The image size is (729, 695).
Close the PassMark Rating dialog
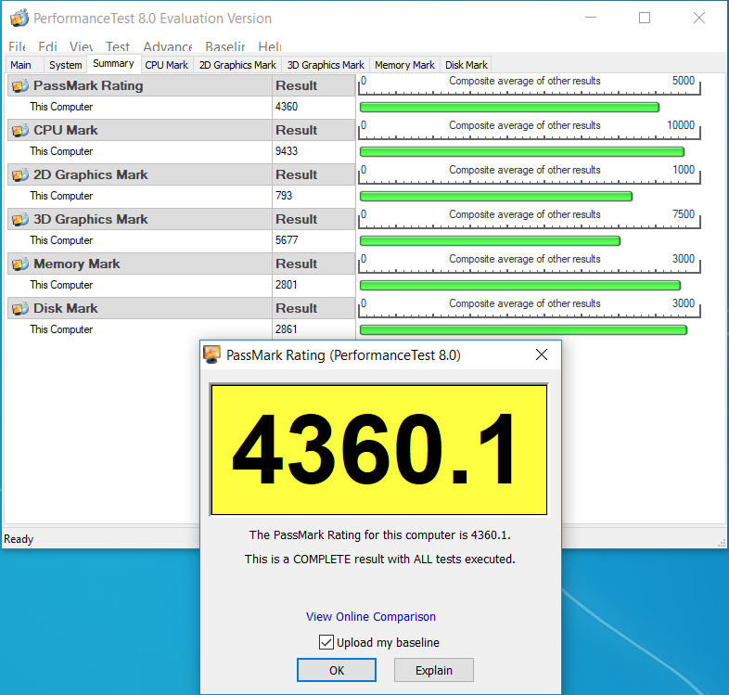tap(541, 354)
